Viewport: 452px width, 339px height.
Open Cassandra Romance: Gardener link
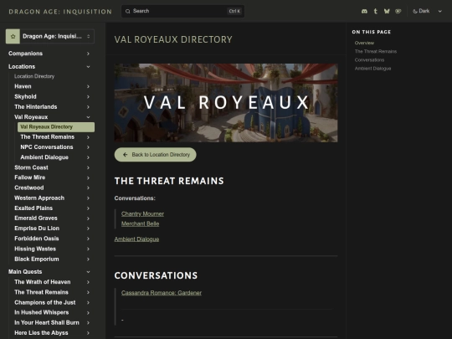coord(162,293)
